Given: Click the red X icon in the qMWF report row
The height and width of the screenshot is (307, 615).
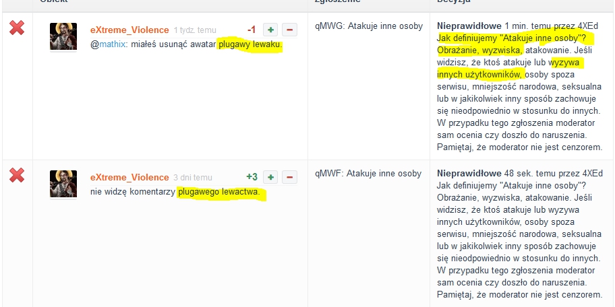Looking at the screenshot, I should pyautogui.click(x=17, y=176).
